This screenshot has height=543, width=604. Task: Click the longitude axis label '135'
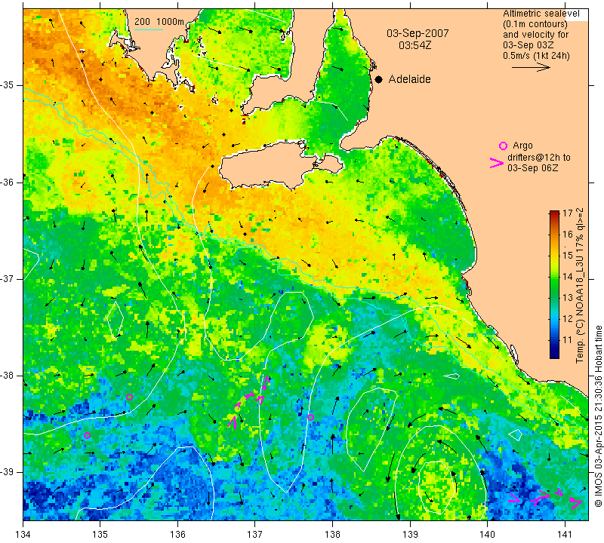[x=100, y=535]
